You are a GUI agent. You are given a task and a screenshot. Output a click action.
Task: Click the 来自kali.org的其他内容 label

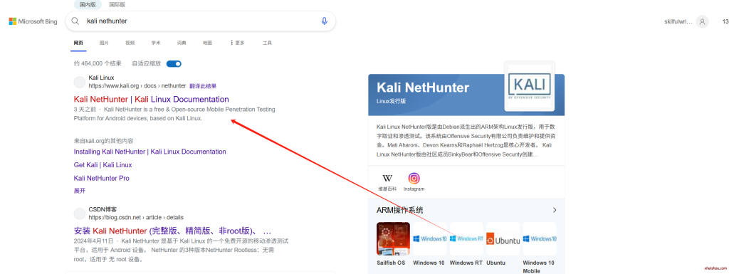click(x=104, y=141)
